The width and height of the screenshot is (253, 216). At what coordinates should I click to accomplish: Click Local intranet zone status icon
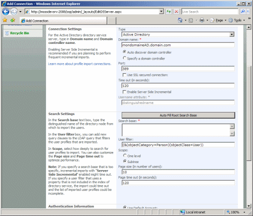click(x=183, y=212)
